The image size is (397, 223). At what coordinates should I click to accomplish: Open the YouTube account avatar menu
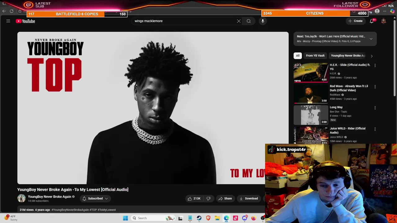(x=384, y=21)
